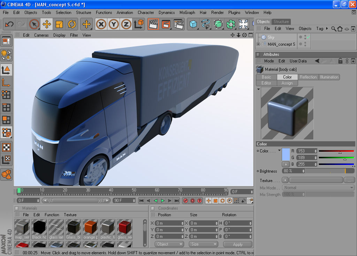This screenshot has height=256, width=357.
Task: Go to the end of animation
Action: click(x=177, y=201)
